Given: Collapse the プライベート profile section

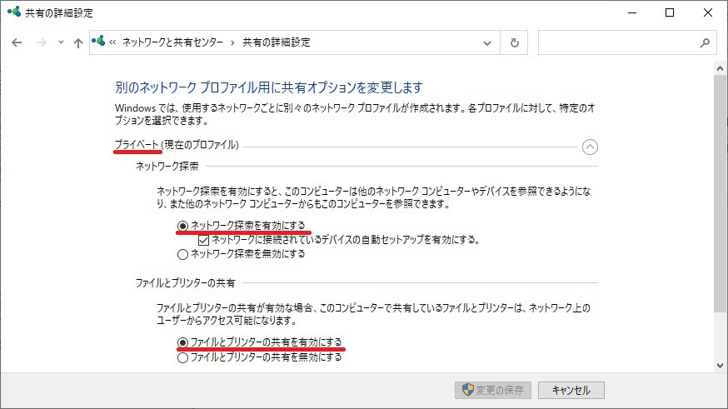Looking at the screenshot, I should (x=590, y=147).
